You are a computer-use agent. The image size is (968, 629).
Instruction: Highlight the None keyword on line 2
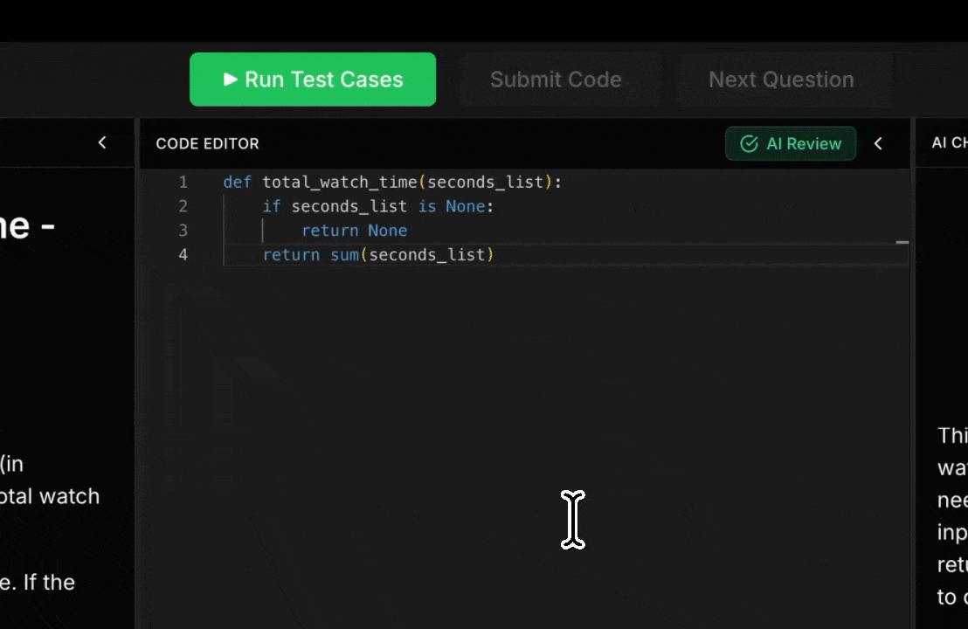465,206
